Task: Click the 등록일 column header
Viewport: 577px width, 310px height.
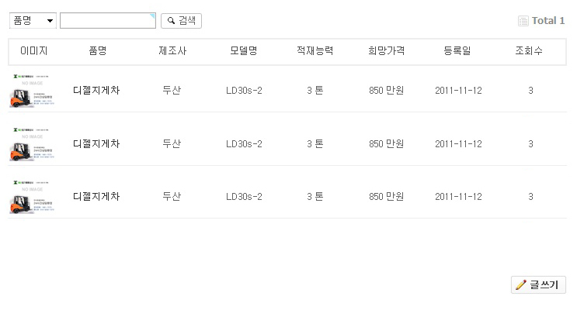Action: point(457,51)
